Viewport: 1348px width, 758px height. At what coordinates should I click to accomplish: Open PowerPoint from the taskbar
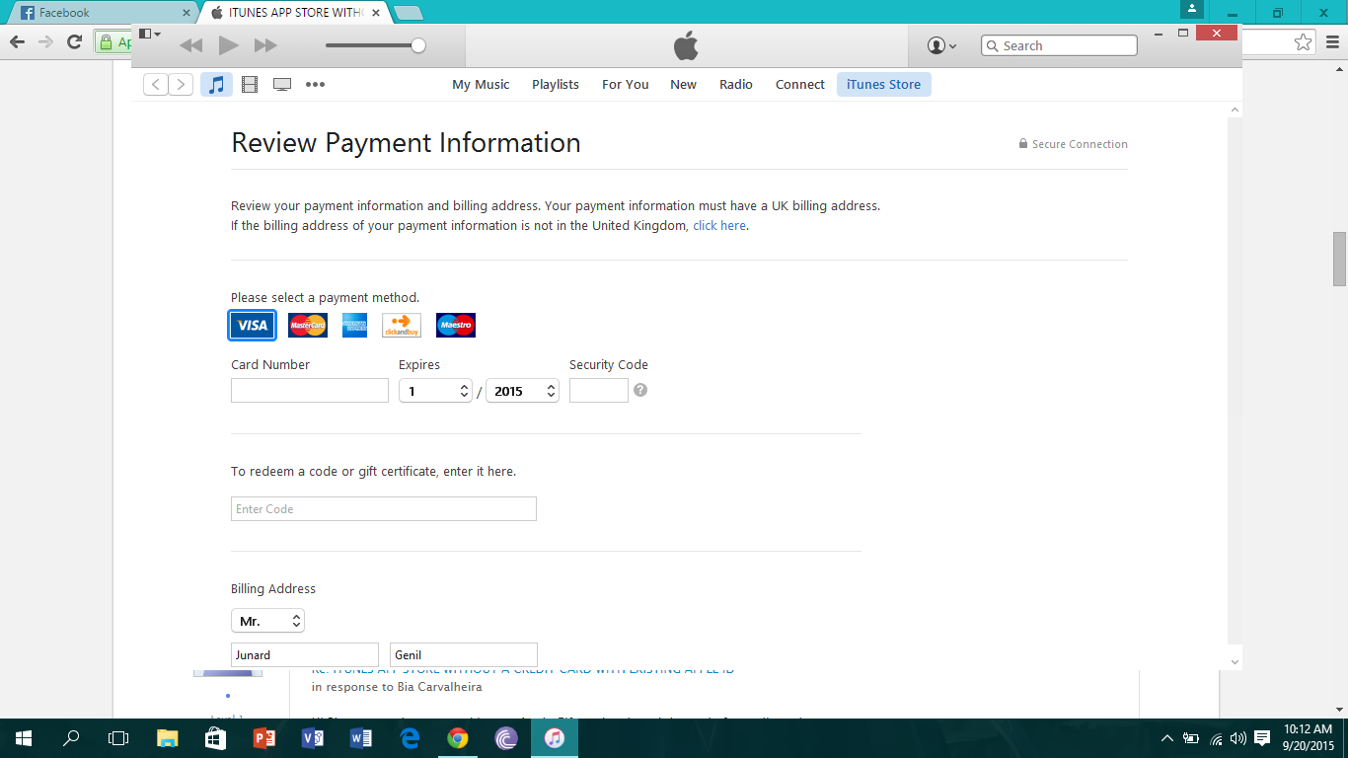(263, 738)
